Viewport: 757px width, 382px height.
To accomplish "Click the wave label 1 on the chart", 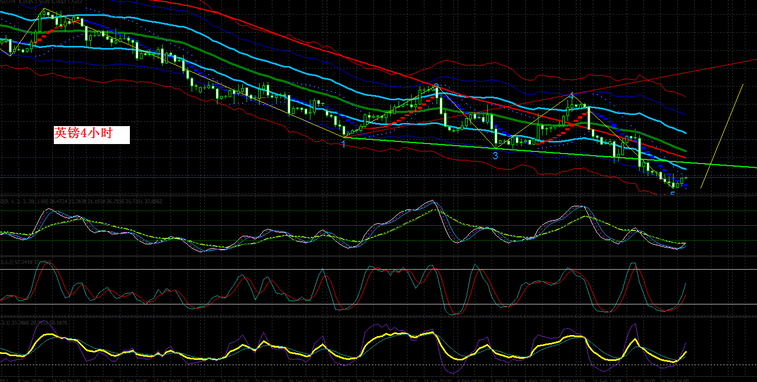I will 344,144.
